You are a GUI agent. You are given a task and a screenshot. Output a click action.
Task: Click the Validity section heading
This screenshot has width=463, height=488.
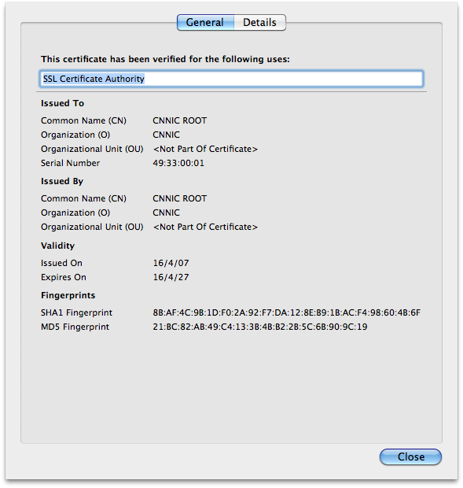point(58,246)
